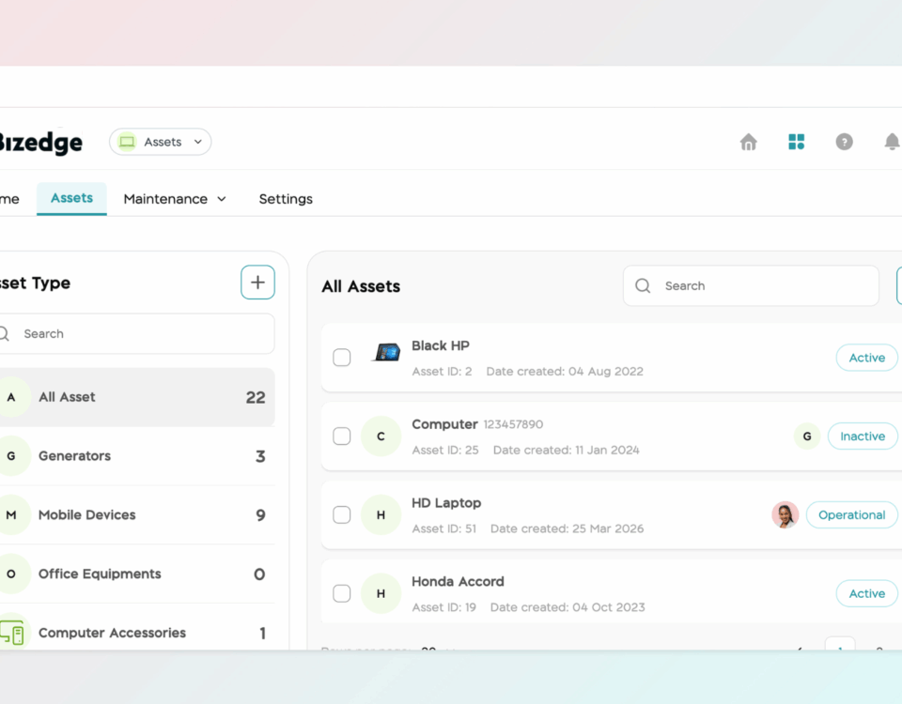Click the assignee avatar on HD Laptop
Viewport: 902px width, 704px height.
click(785, 514)
